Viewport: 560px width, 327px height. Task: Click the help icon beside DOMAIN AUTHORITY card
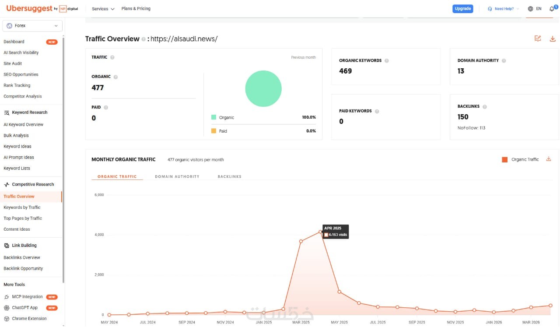coord(504,61)
